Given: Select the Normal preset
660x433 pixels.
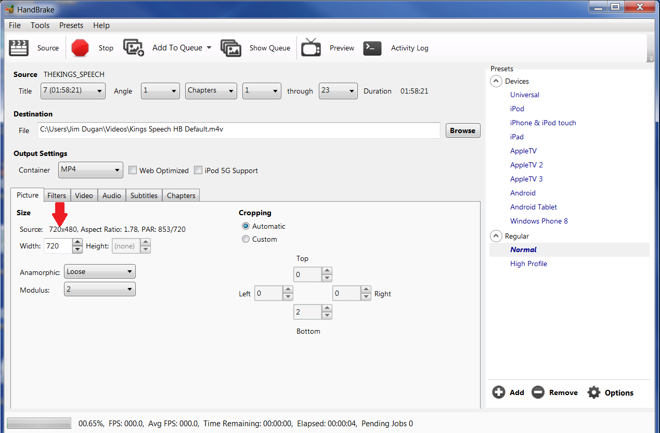Looking at the screenshot, I should coord(523,250).
